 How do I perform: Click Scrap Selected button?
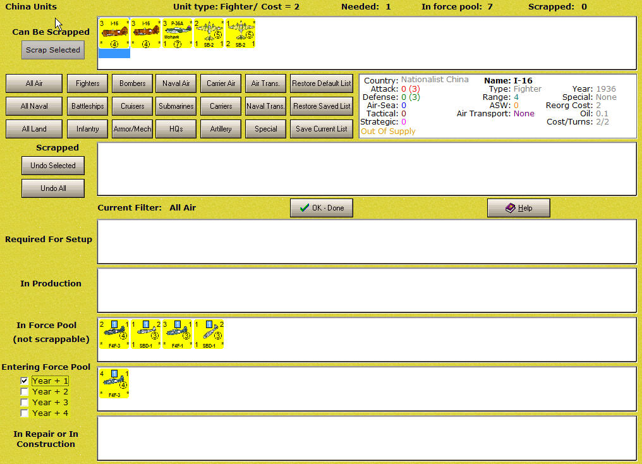tap(53, 50)
